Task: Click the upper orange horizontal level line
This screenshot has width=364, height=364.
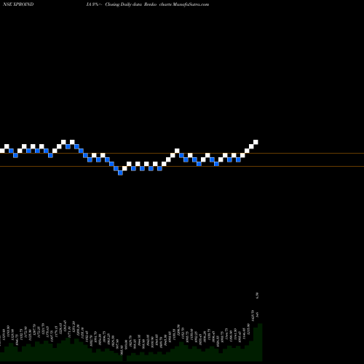Action: click(x=182, y=154)
